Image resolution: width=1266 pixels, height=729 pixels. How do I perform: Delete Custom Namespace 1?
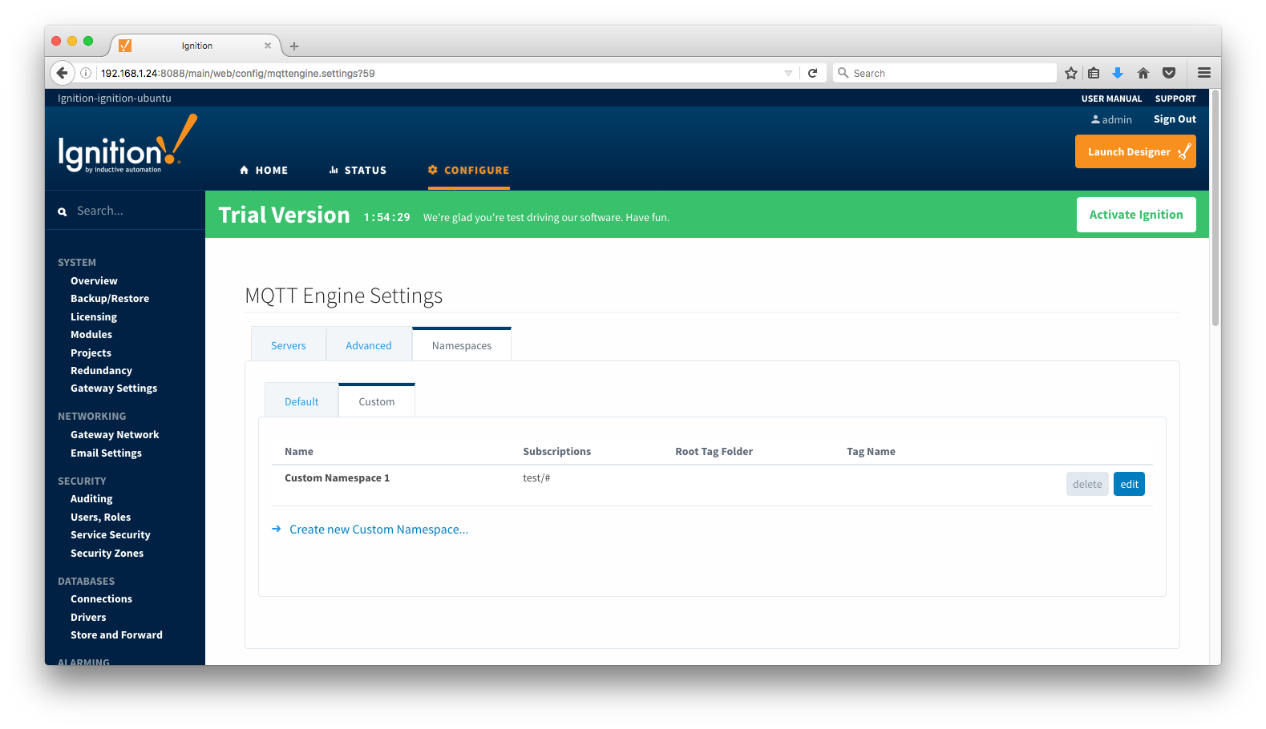click(1087, 484)
